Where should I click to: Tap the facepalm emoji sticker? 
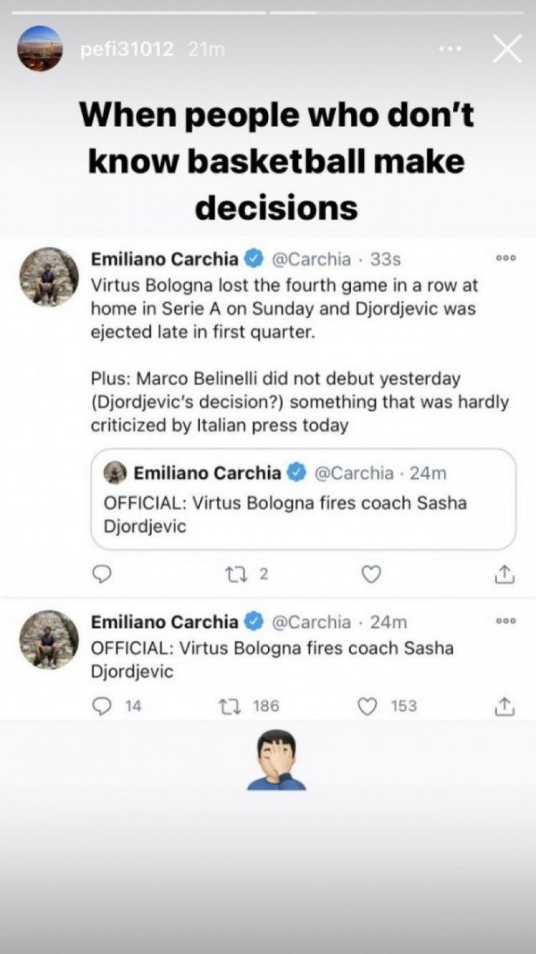[x=276, y=760]
